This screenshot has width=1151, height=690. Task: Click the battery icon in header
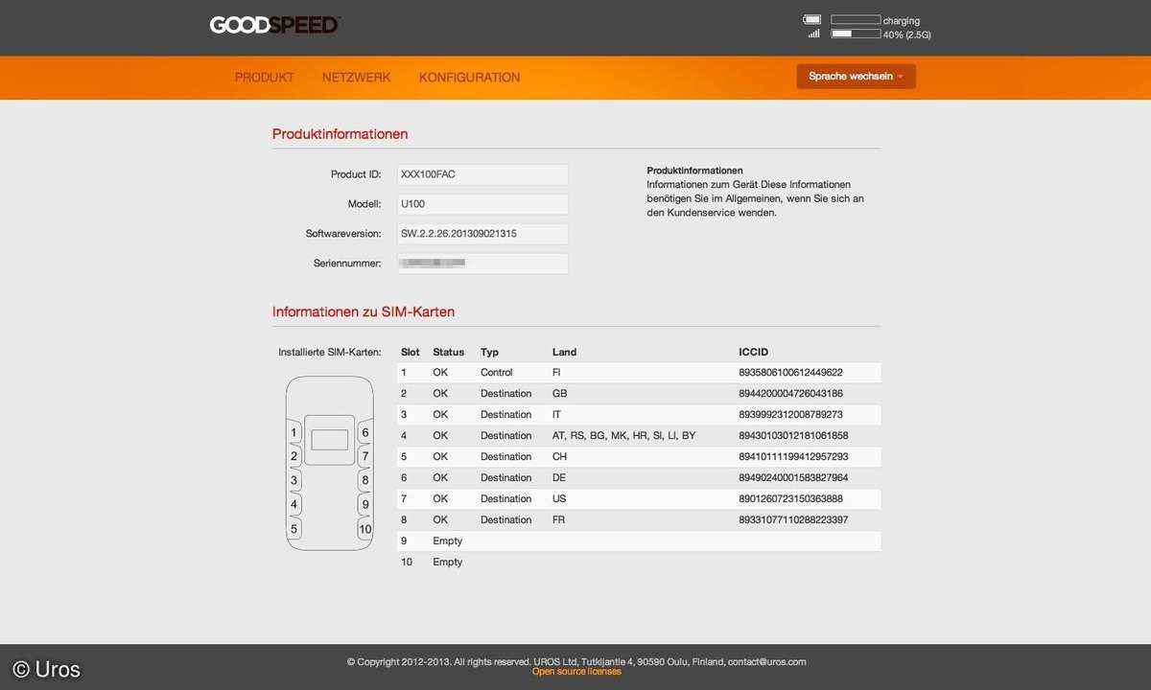pyautogui.click(x=812, y=19)
